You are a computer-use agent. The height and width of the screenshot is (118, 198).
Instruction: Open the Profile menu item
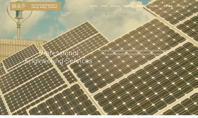(93, 6)
